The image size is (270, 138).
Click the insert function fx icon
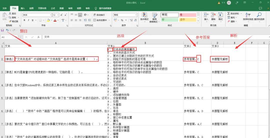(38, 37)
